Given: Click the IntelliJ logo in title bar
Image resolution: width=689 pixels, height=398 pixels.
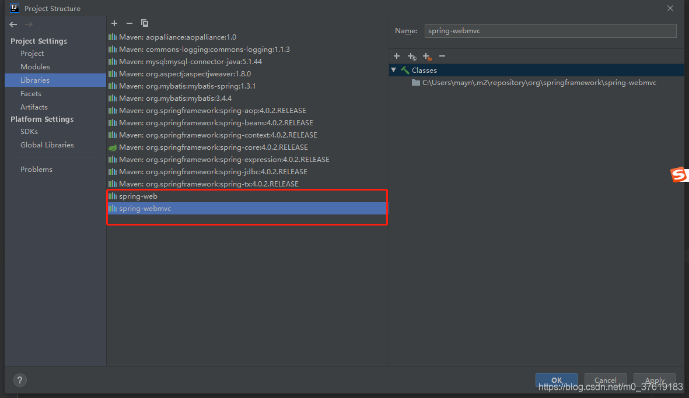Looking at the screenshot, I should [15, 8].
